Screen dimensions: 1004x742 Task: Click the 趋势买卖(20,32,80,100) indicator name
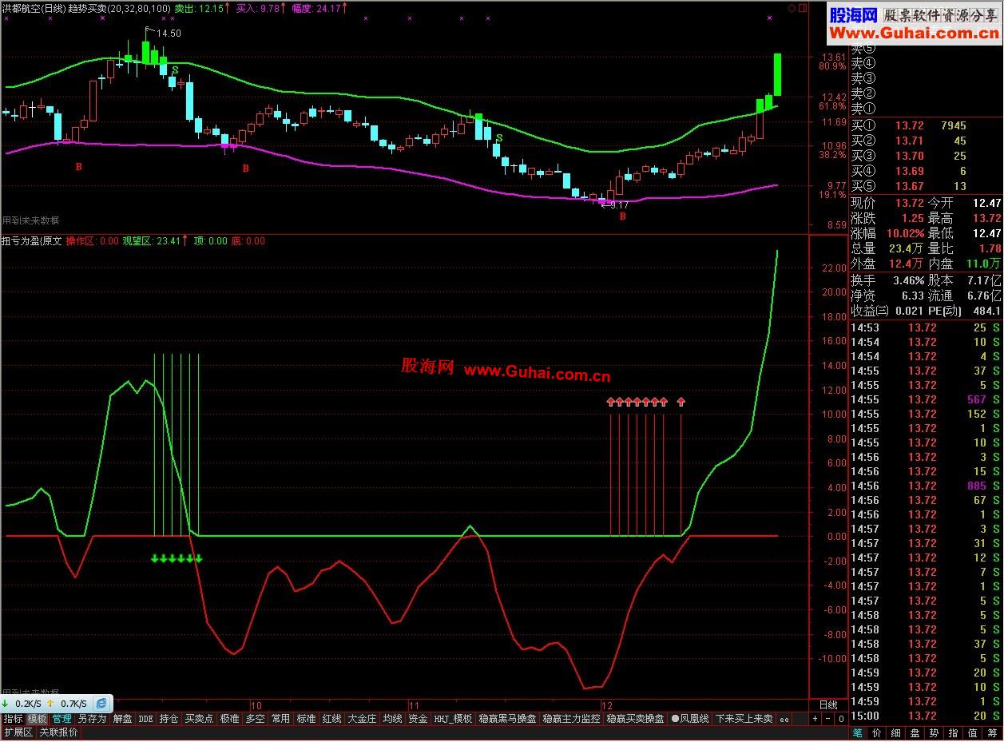pyautogui.click(x=119, y=9)
